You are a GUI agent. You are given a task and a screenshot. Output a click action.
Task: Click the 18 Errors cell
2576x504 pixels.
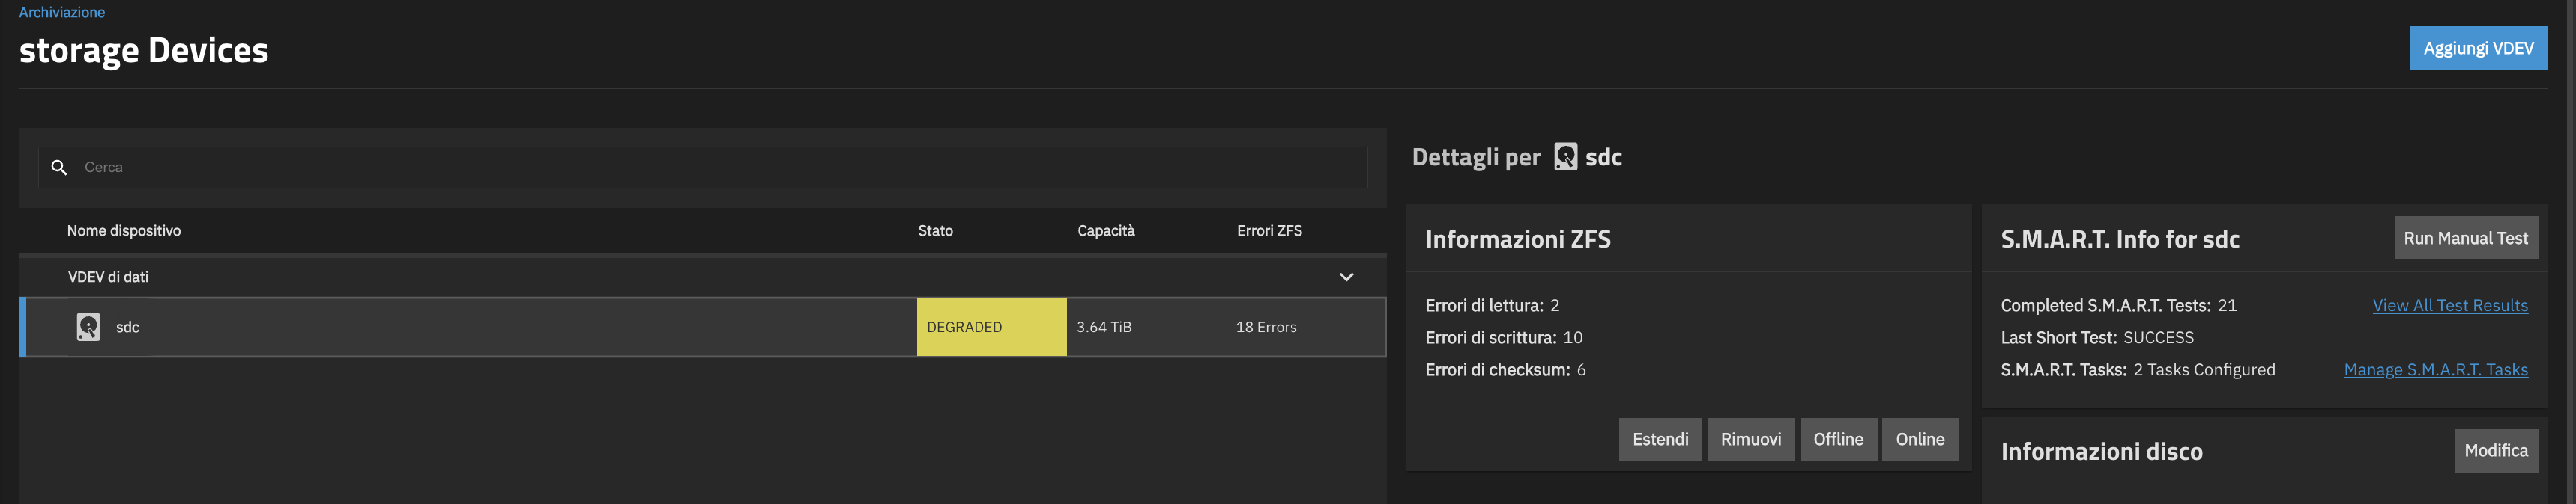click(1266, 328)
